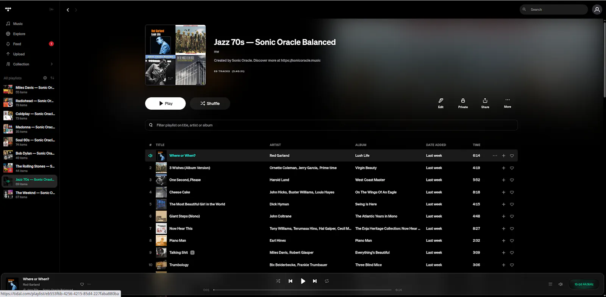This screenshot has width=606, height=297.
Task: Open the More options menu
Action: (x=508, y=103)
